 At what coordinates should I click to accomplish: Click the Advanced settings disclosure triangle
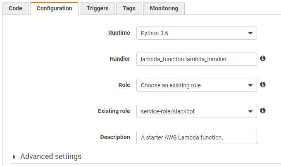click(14, 157)
